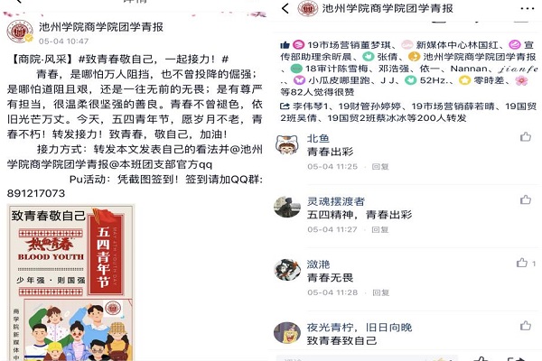
Task: Click the post author's round badge avatar
Action: (x=20, y=32)
